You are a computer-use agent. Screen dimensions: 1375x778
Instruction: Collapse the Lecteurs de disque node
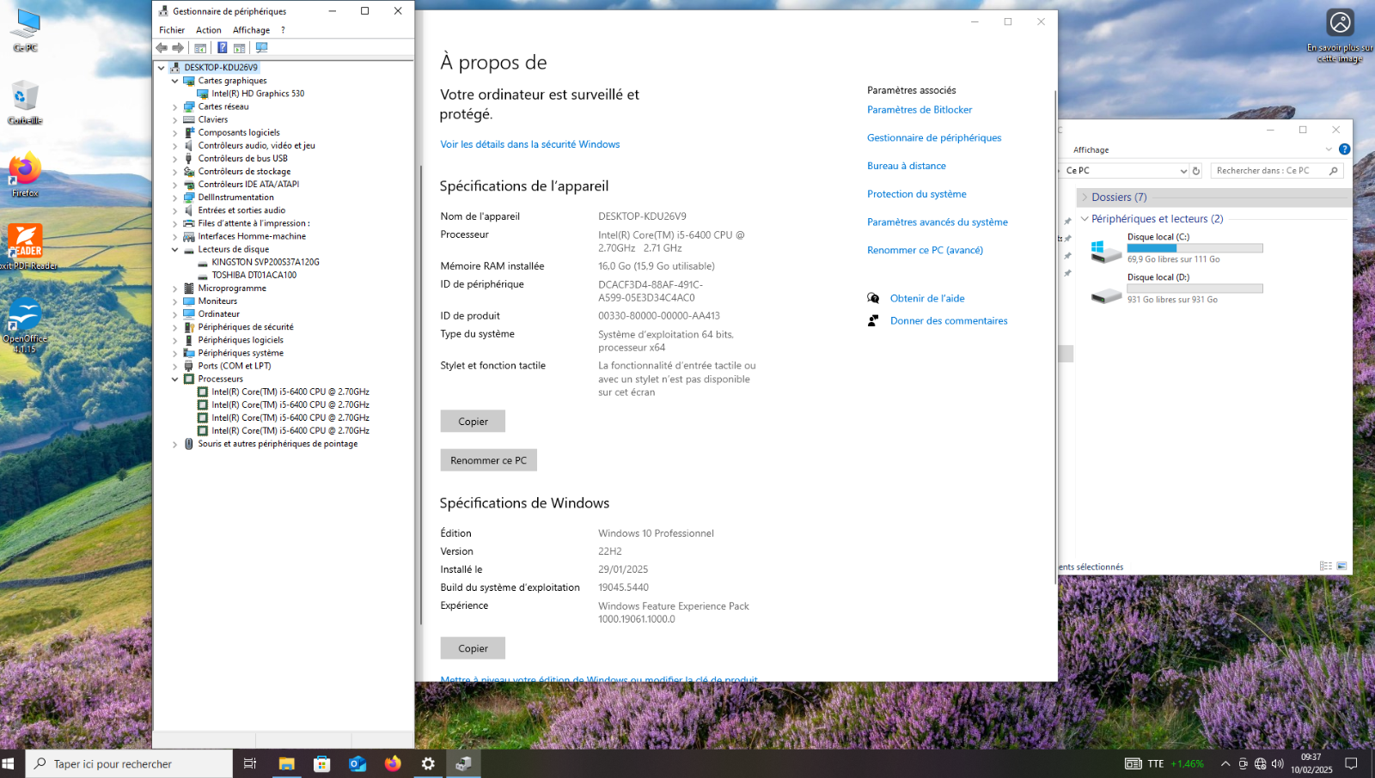pos(175,250)
